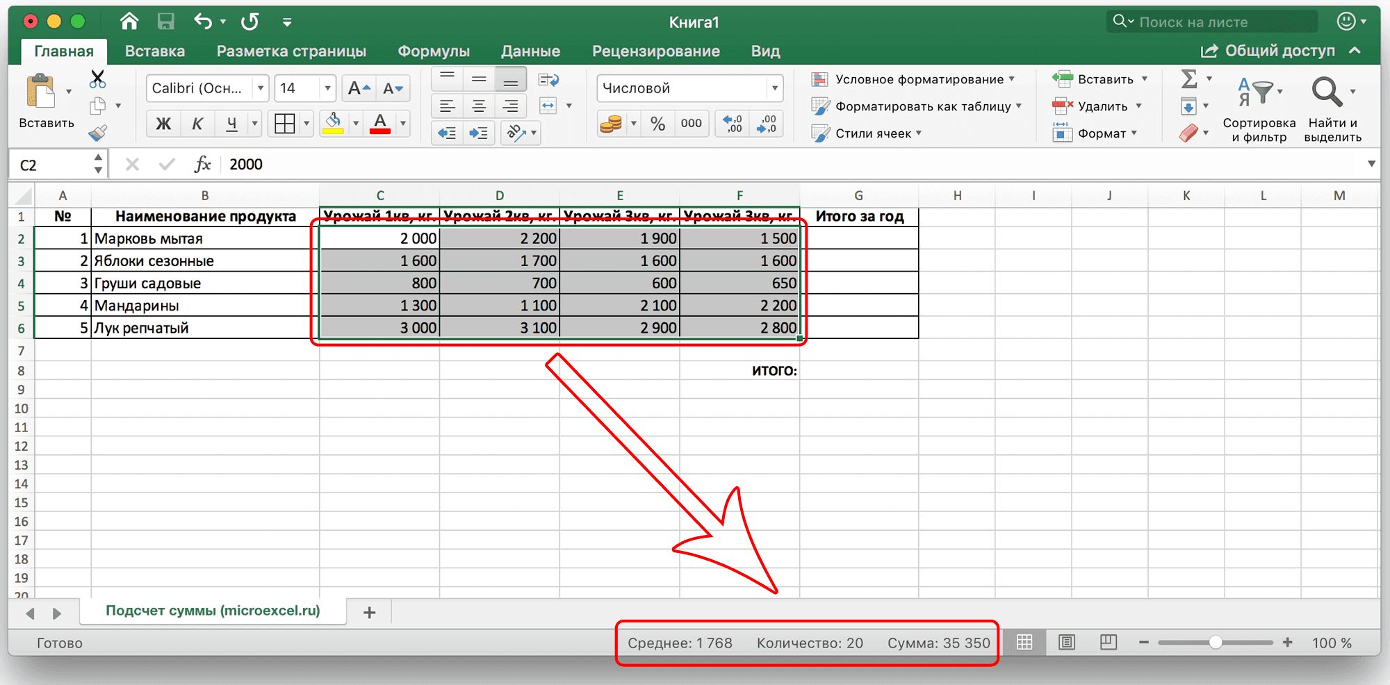Image resolution: width=1390 pixels, height=685 pixels.
Task: Add a new sheet with the plus button
Action: (x=369, y=611)
